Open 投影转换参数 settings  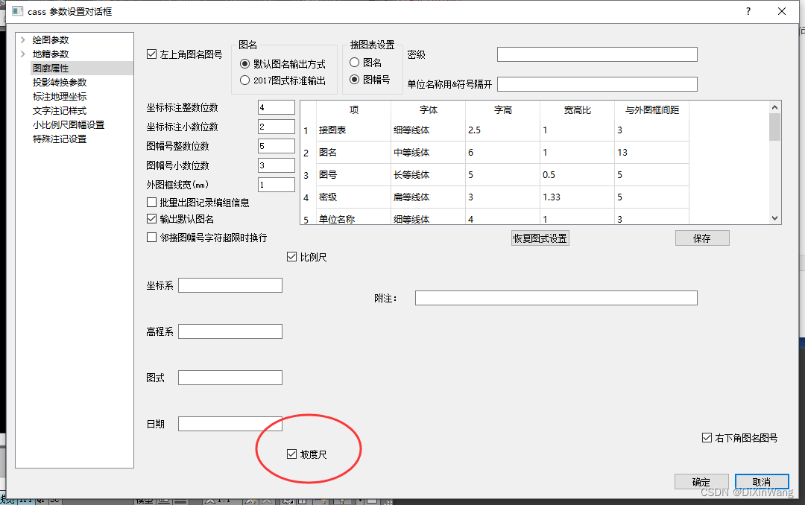pyautogui.click(x=60, y=82)
